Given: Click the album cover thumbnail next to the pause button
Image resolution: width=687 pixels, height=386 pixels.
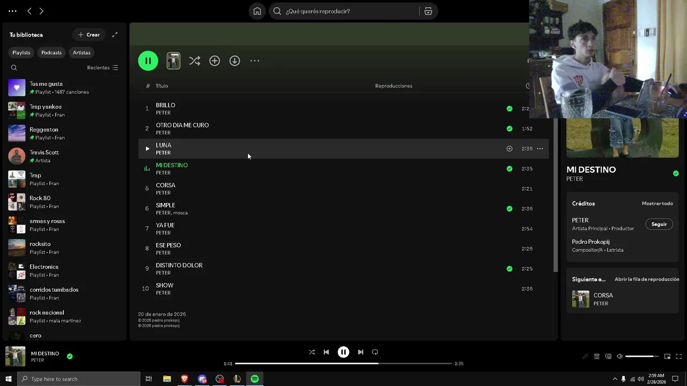Looking at the screenshot, I should 173,61.
